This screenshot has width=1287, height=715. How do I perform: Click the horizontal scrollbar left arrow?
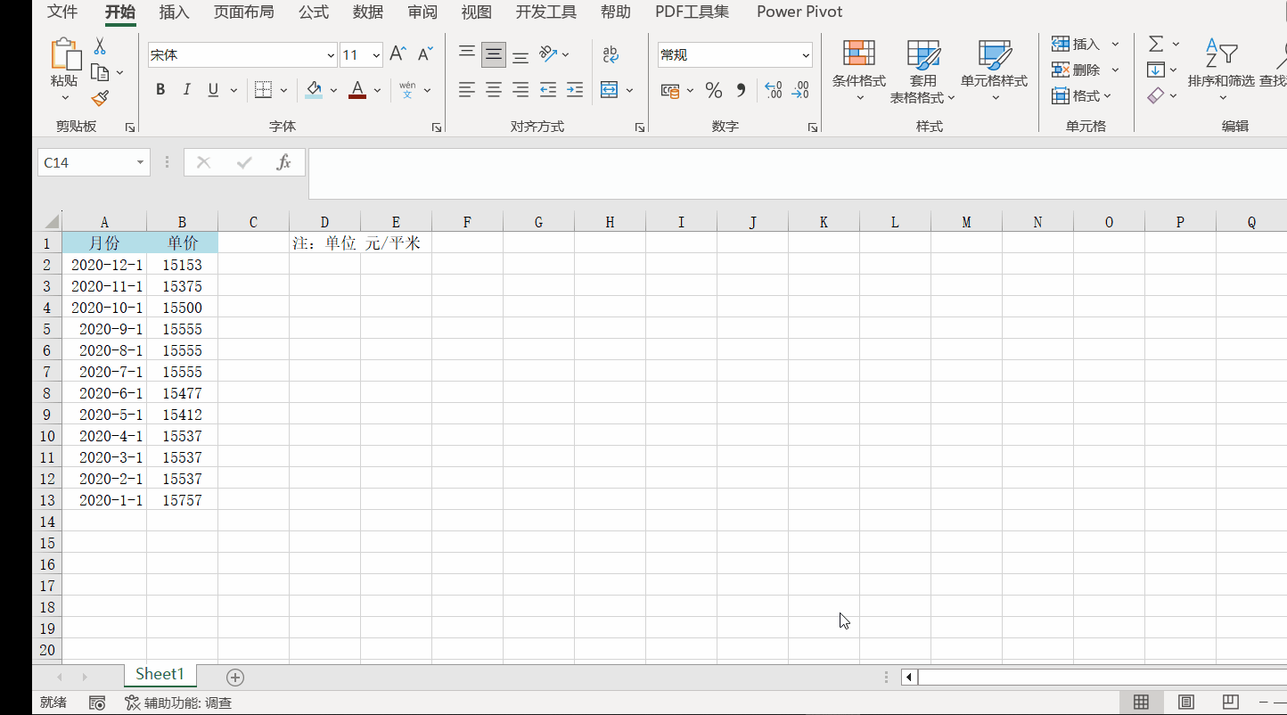[x=908, y=678]
